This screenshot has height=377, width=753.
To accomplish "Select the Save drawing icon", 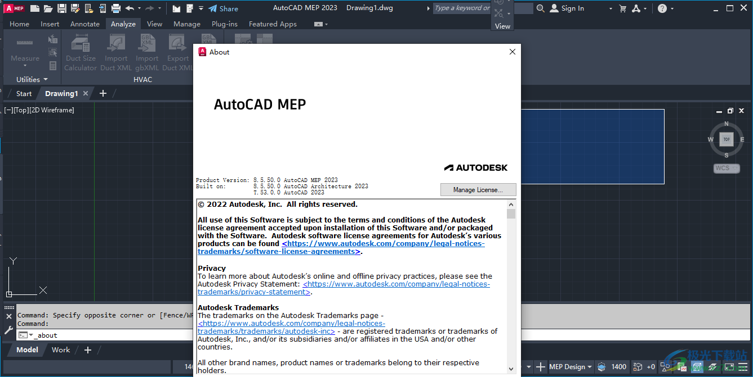I will (x=61, y=8).
